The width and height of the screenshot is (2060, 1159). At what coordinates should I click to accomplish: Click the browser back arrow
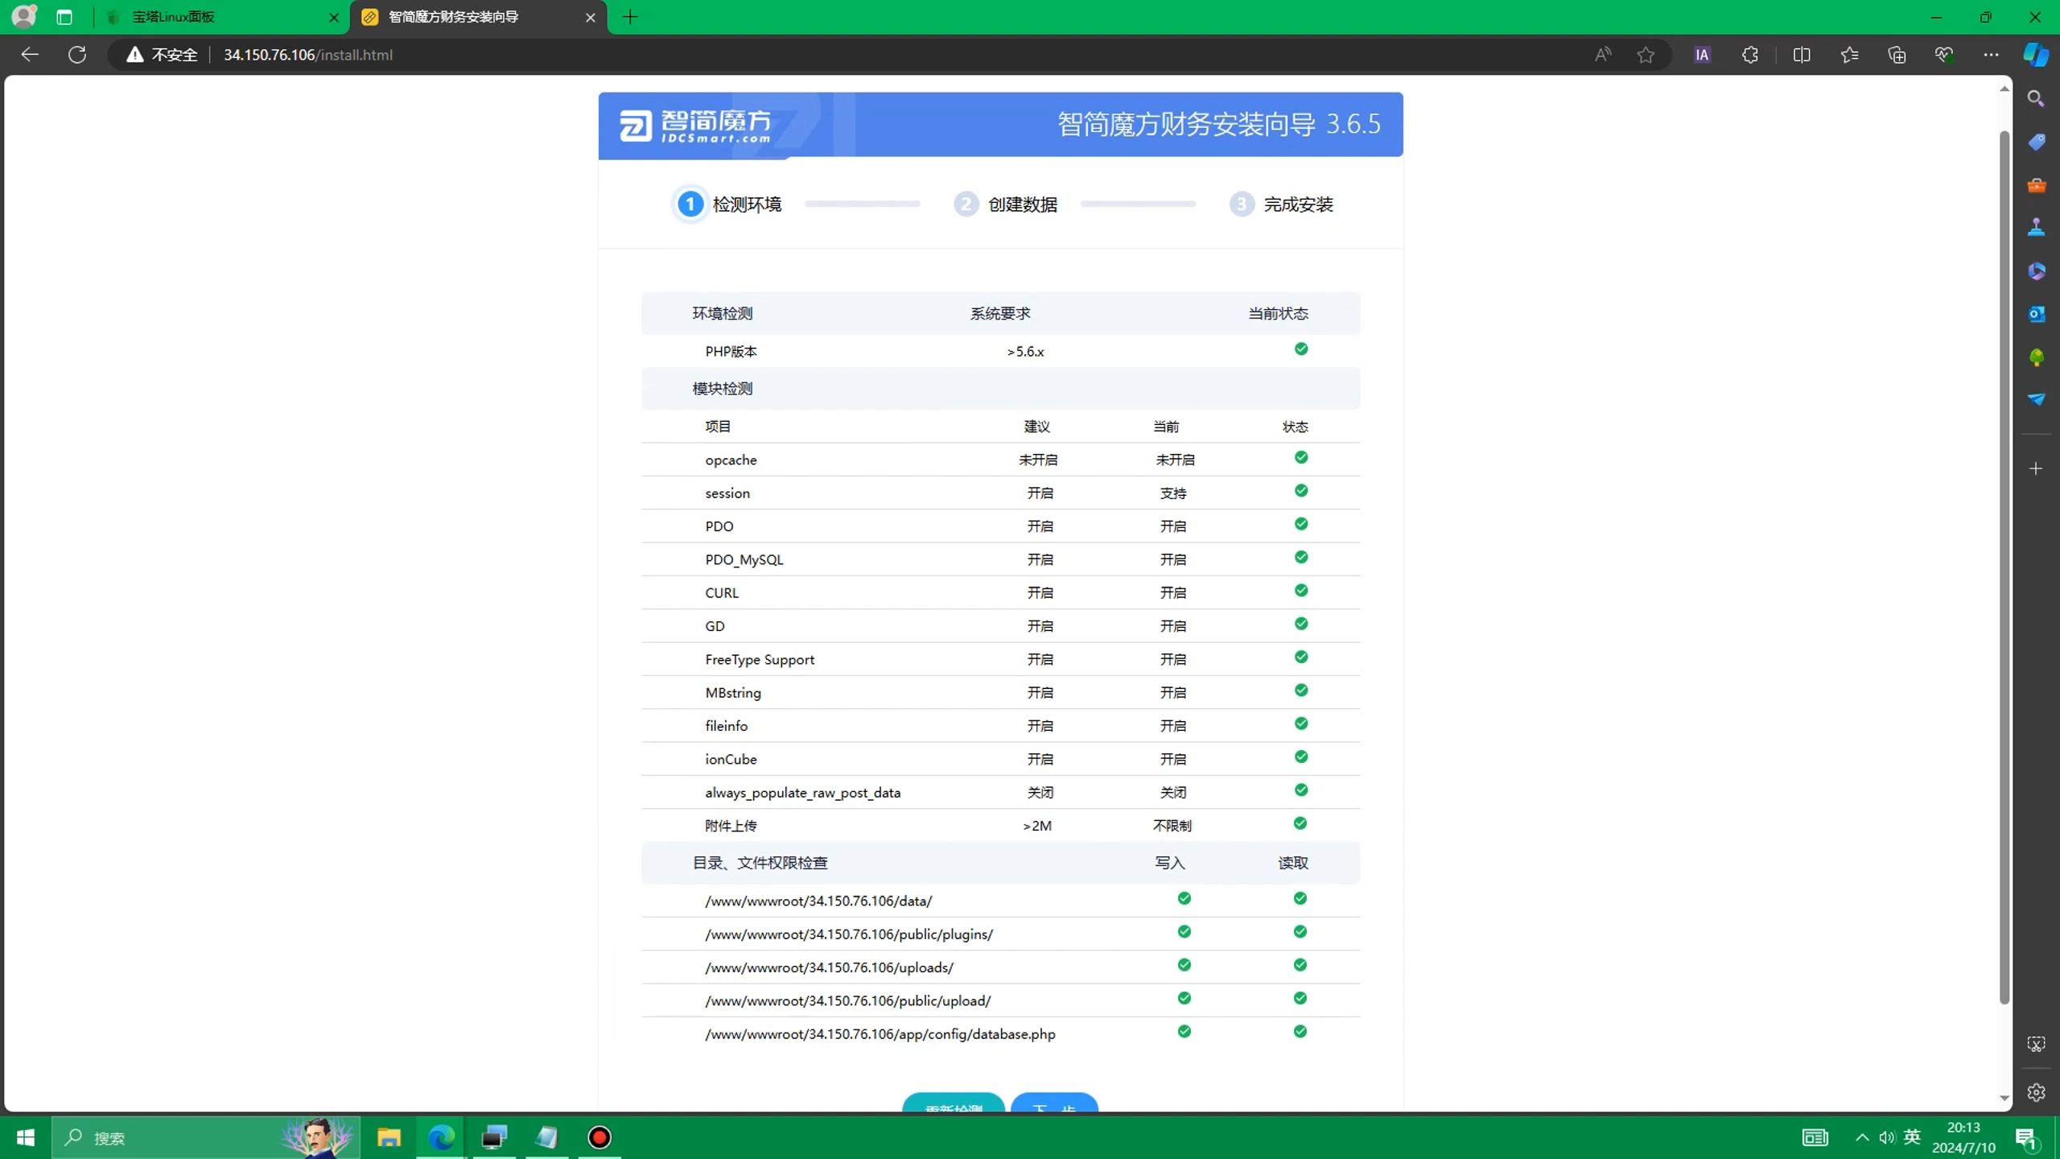pyautogui.click(x=30, y=55)
